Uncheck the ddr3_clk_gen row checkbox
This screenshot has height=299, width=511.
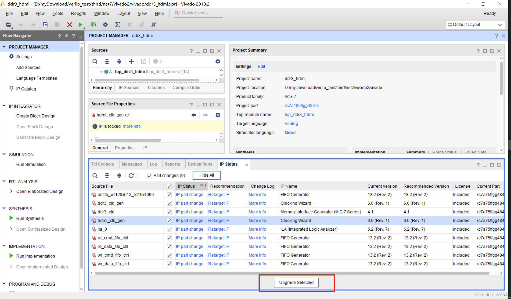(169, 203)
